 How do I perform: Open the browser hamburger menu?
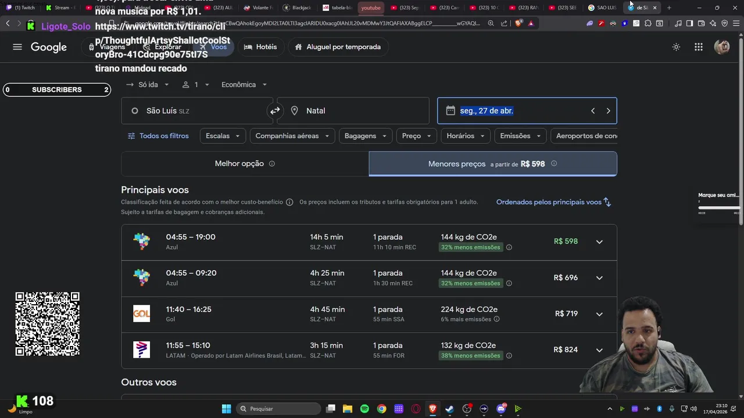[x=736, y=23]
